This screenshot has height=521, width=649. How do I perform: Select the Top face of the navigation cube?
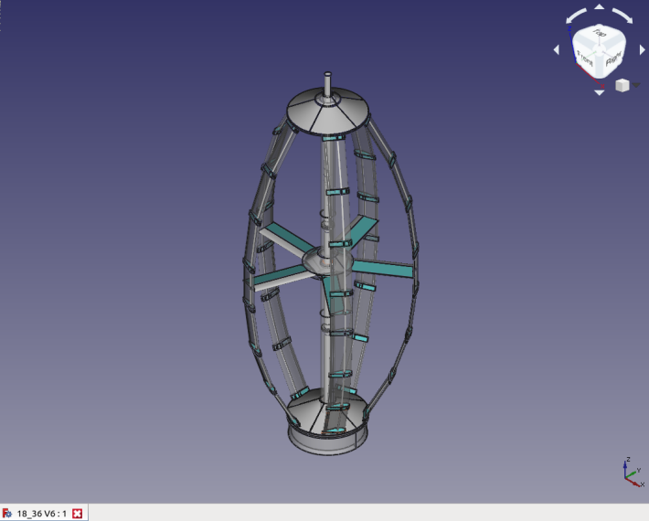(600, 34)
